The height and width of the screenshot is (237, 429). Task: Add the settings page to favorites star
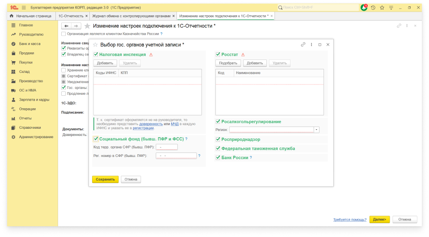tap(87, 26)
